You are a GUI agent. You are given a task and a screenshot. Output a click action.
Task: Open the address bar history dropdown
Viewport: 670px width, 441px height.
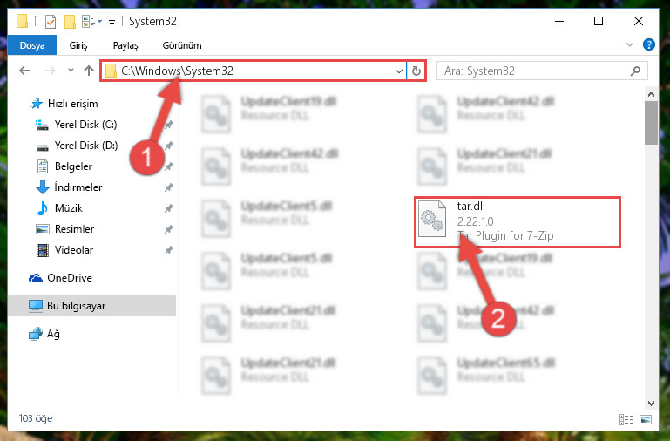(x=398, y=71)
